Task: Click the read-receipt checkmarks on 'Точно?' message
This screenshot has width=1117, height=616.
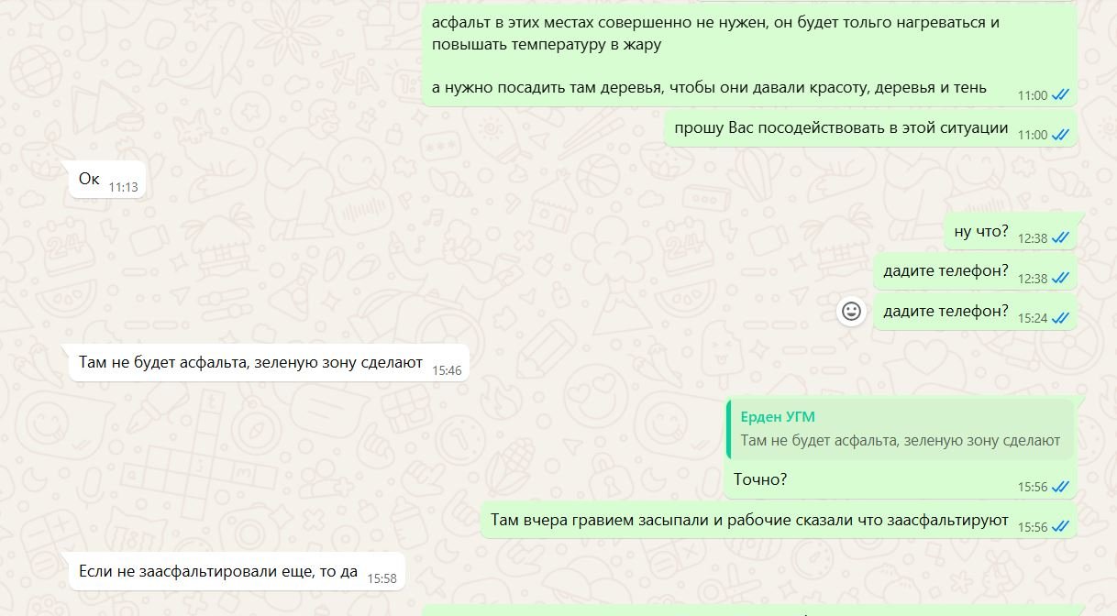Action: click(1060, 487)
